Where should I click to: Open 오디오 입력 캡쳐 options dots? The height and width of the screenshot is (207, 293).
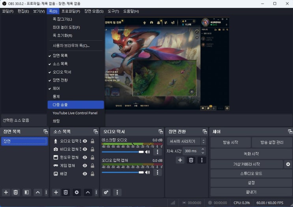point(157,172)
